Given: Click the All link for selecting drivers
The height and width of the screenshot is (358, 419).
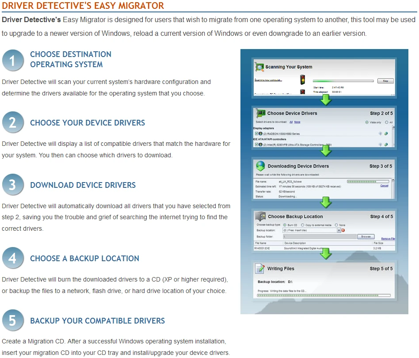Looking at the screenshot, I should (x=291, y=122).
